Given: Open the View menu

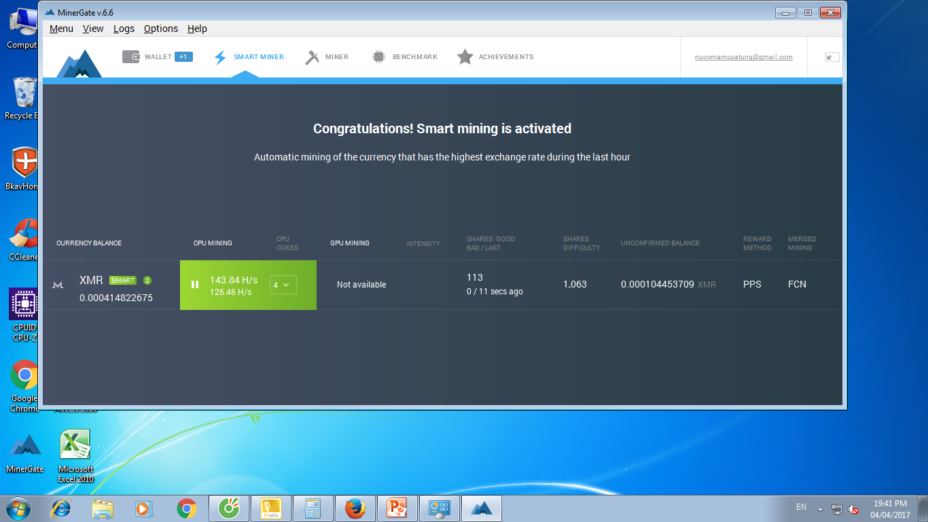Looking at the screenshot, I should [93, 29].
